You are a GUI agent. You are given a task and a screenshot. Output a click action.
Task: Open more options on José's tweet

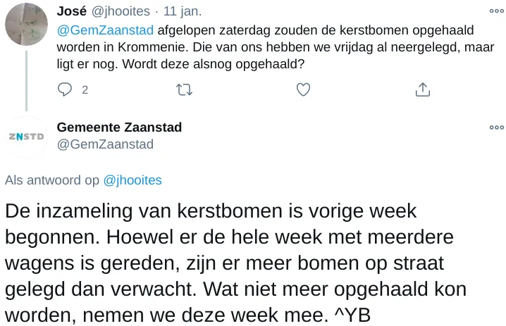tap(496, 11)
